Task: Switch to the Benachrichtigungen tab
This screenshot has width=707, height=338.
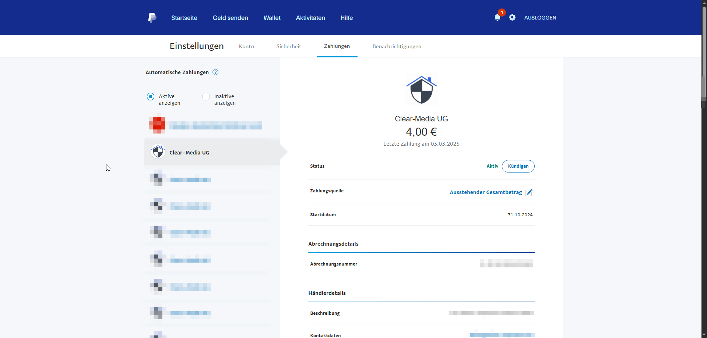Action: coord(397,46)
